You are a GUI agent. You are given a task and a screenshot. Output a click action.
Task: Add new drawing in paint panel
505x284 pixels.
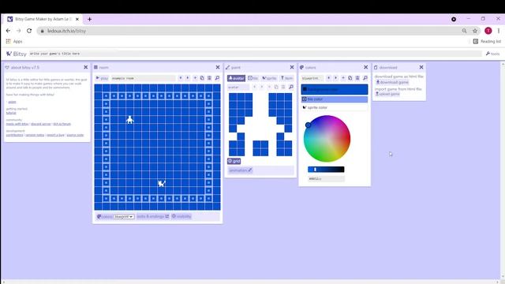[x=269, y=87]
